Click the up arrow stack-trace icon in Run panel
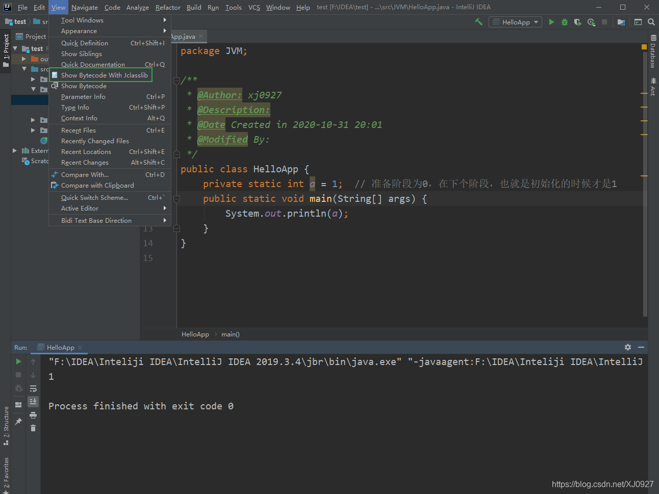This screenshot has width=659, height=494. click(x=33, y=361)
